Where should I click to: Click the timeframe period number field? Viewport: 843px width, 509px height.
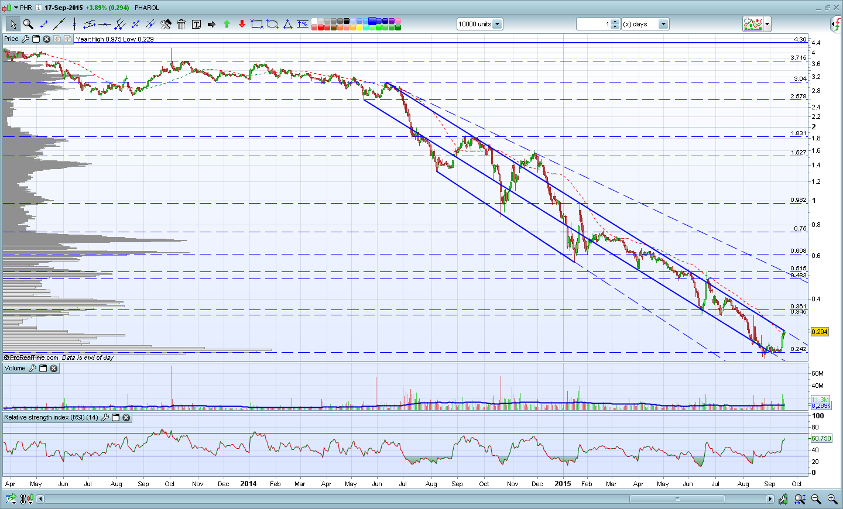(594, 24)
